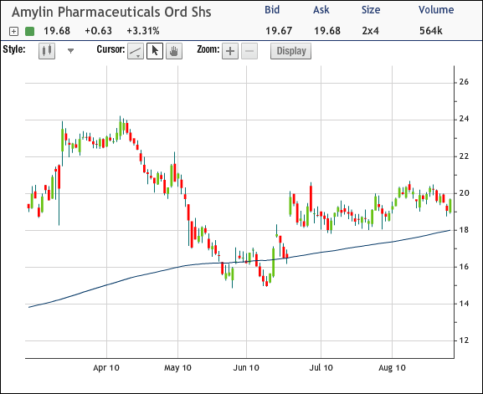Click the Jun 10 date axis label
This screenshot has width=483, height=394.
246,367
